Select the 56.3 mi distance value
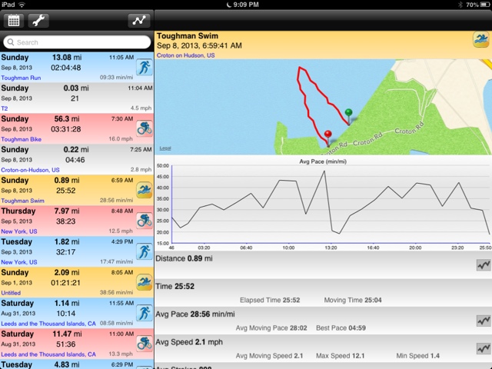Image resolution: width=492 pixels, height=369 pixels. (67, 119)
